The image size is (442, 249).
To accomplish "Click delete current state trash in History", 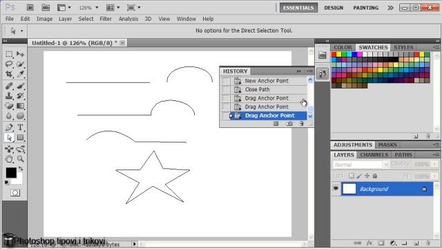I will pos(302,124).
